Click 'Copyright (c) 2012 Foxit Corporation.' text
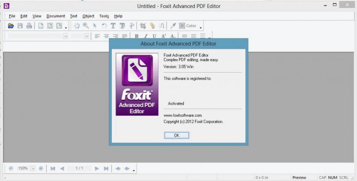 click(x=193, y=122)
